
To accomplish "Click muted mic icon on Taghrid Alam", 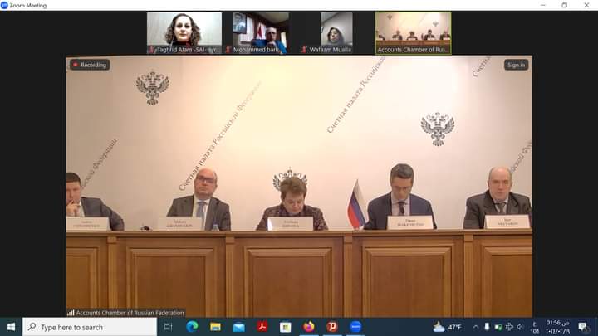I will [152, 50].
